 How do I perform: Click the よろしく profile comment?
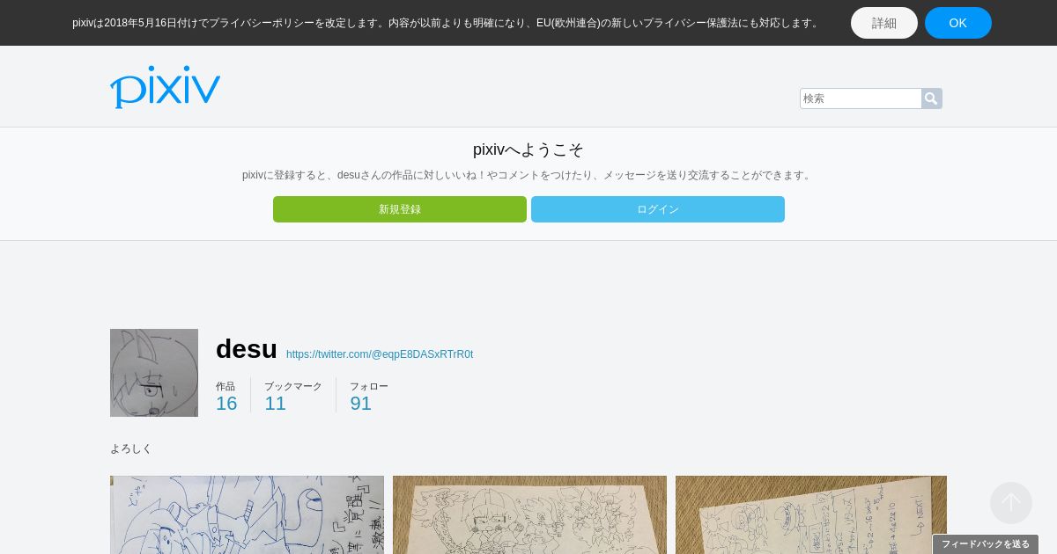[x=131, y=448]
